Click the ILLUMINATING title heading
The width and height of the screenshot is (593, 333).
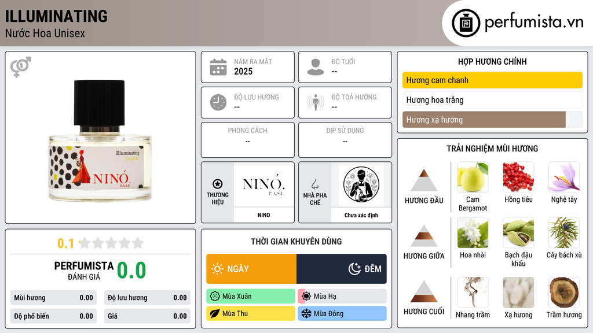tap(56, 17)
